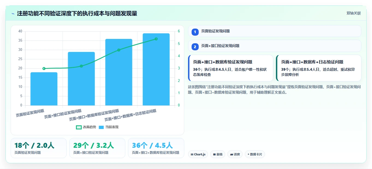Click the summary paragraph starting 这张图围绕
The image size is (372, 169).
coord(274,90)
